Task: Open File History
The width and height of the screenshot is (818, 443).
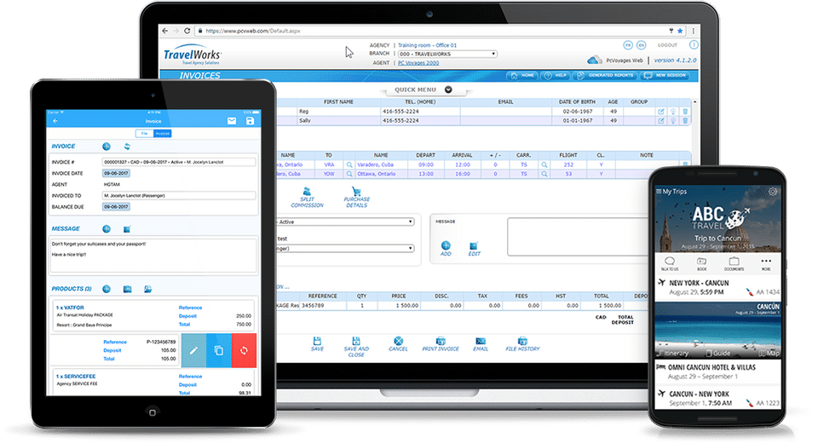Action: [x=522, y=344]
